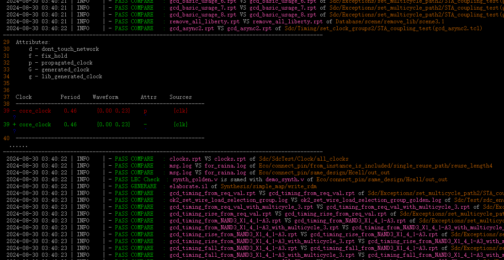Click the Waveform column header
The height and width of the screenshot is (260, 504).
[105, 97]
